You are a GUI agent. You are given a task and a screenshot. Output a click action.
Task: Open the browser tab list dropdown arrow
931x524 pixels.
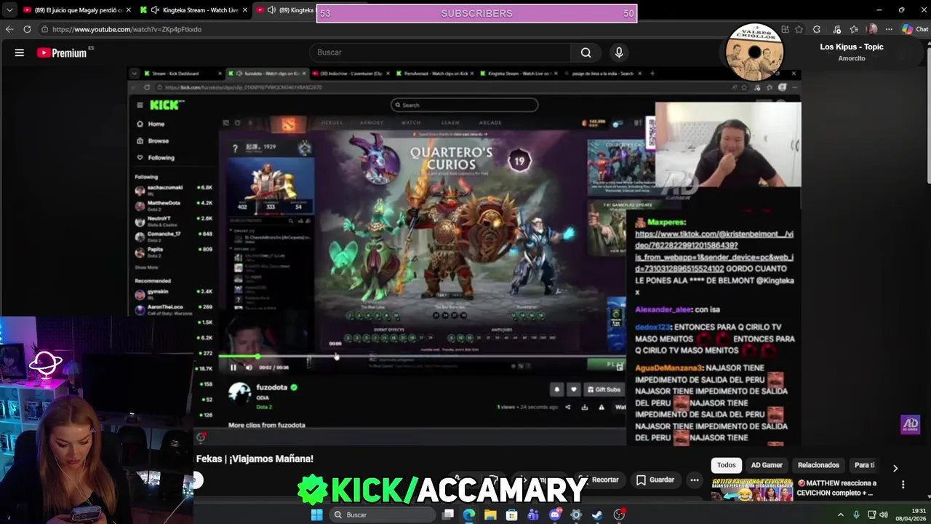click(9, 10)
